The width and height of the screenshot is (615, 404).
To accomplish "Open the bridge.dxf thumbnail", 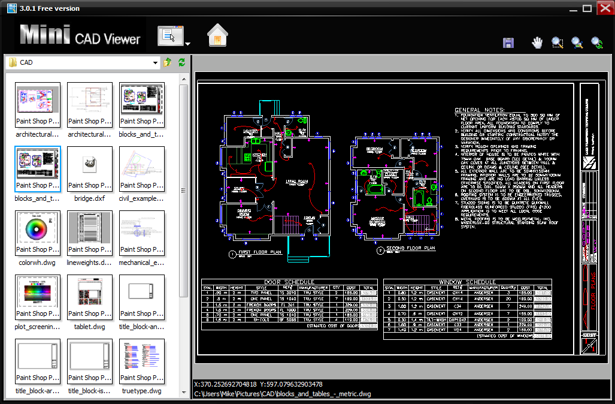I will pos(90,169).
